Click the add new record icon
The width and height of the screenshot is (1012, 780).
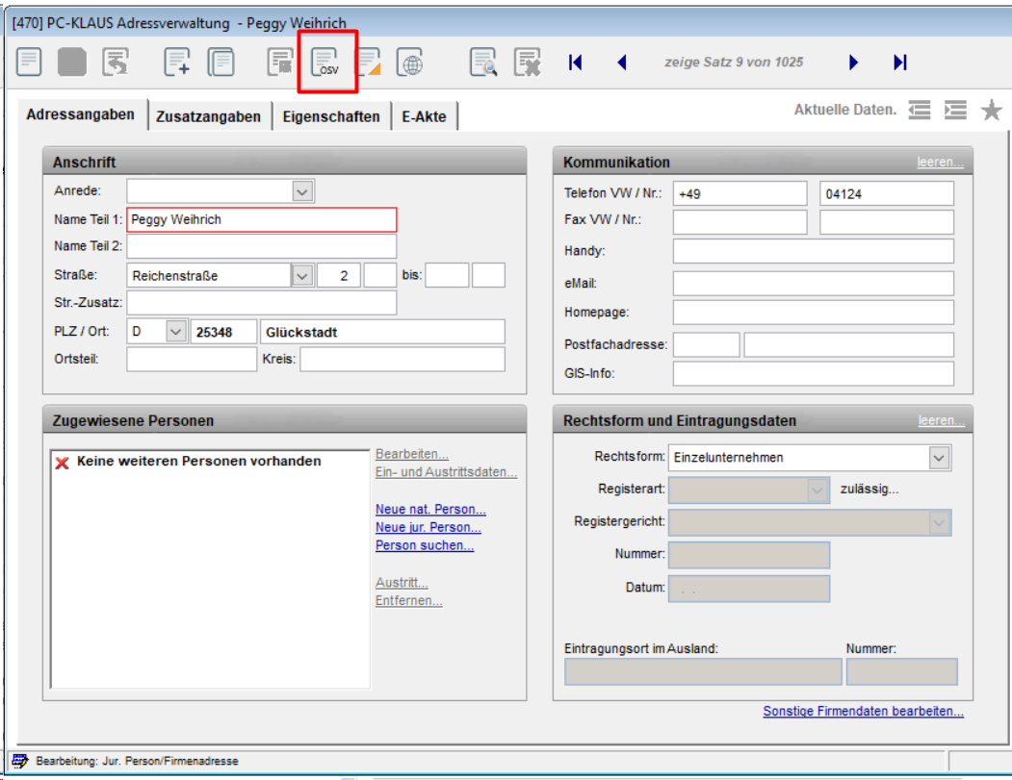pos(177,63)
